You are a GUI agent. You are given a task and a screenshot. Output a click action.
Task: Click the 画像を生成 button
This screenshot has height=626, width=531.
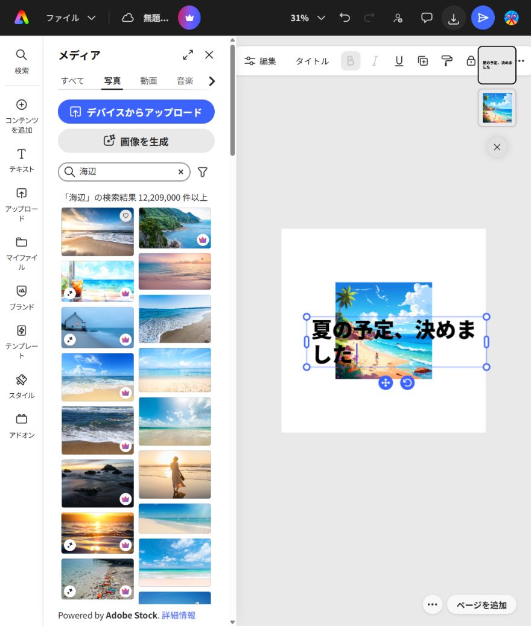click(136, 141)
